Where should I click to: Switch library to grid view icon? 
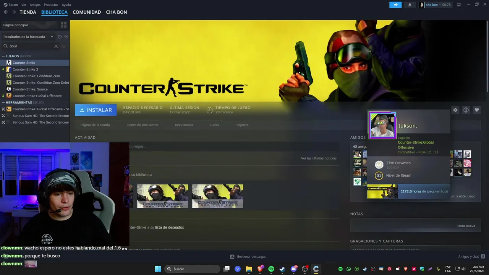(63, 25)
